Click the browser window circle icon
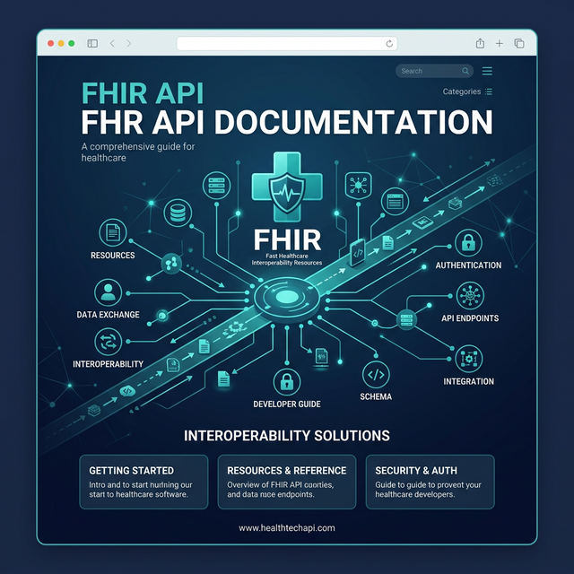Screen dimensions: 574x574 [395, 202]
